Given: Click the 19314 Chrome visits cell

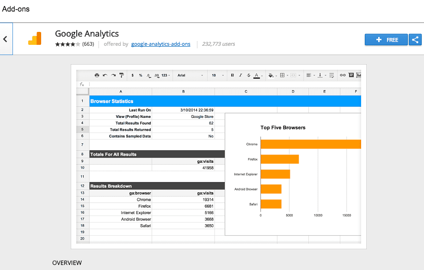Looking at the screenshot, I should [x=184, y=199].
